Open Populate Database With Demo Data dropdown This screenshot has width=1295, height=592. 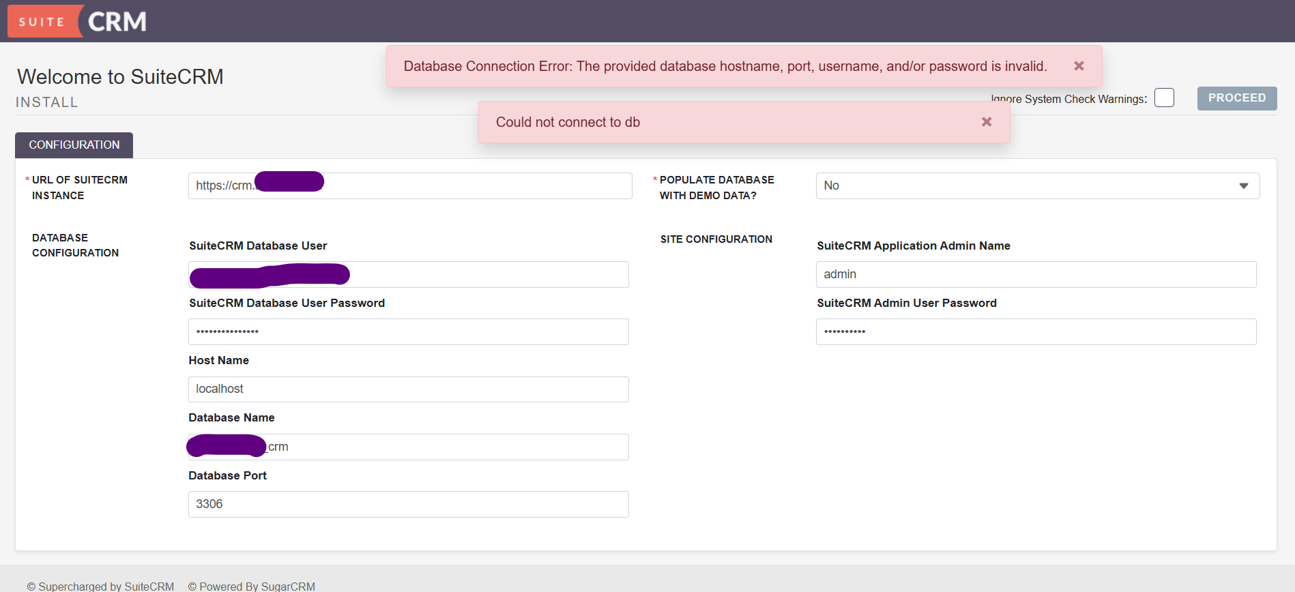1038,186
